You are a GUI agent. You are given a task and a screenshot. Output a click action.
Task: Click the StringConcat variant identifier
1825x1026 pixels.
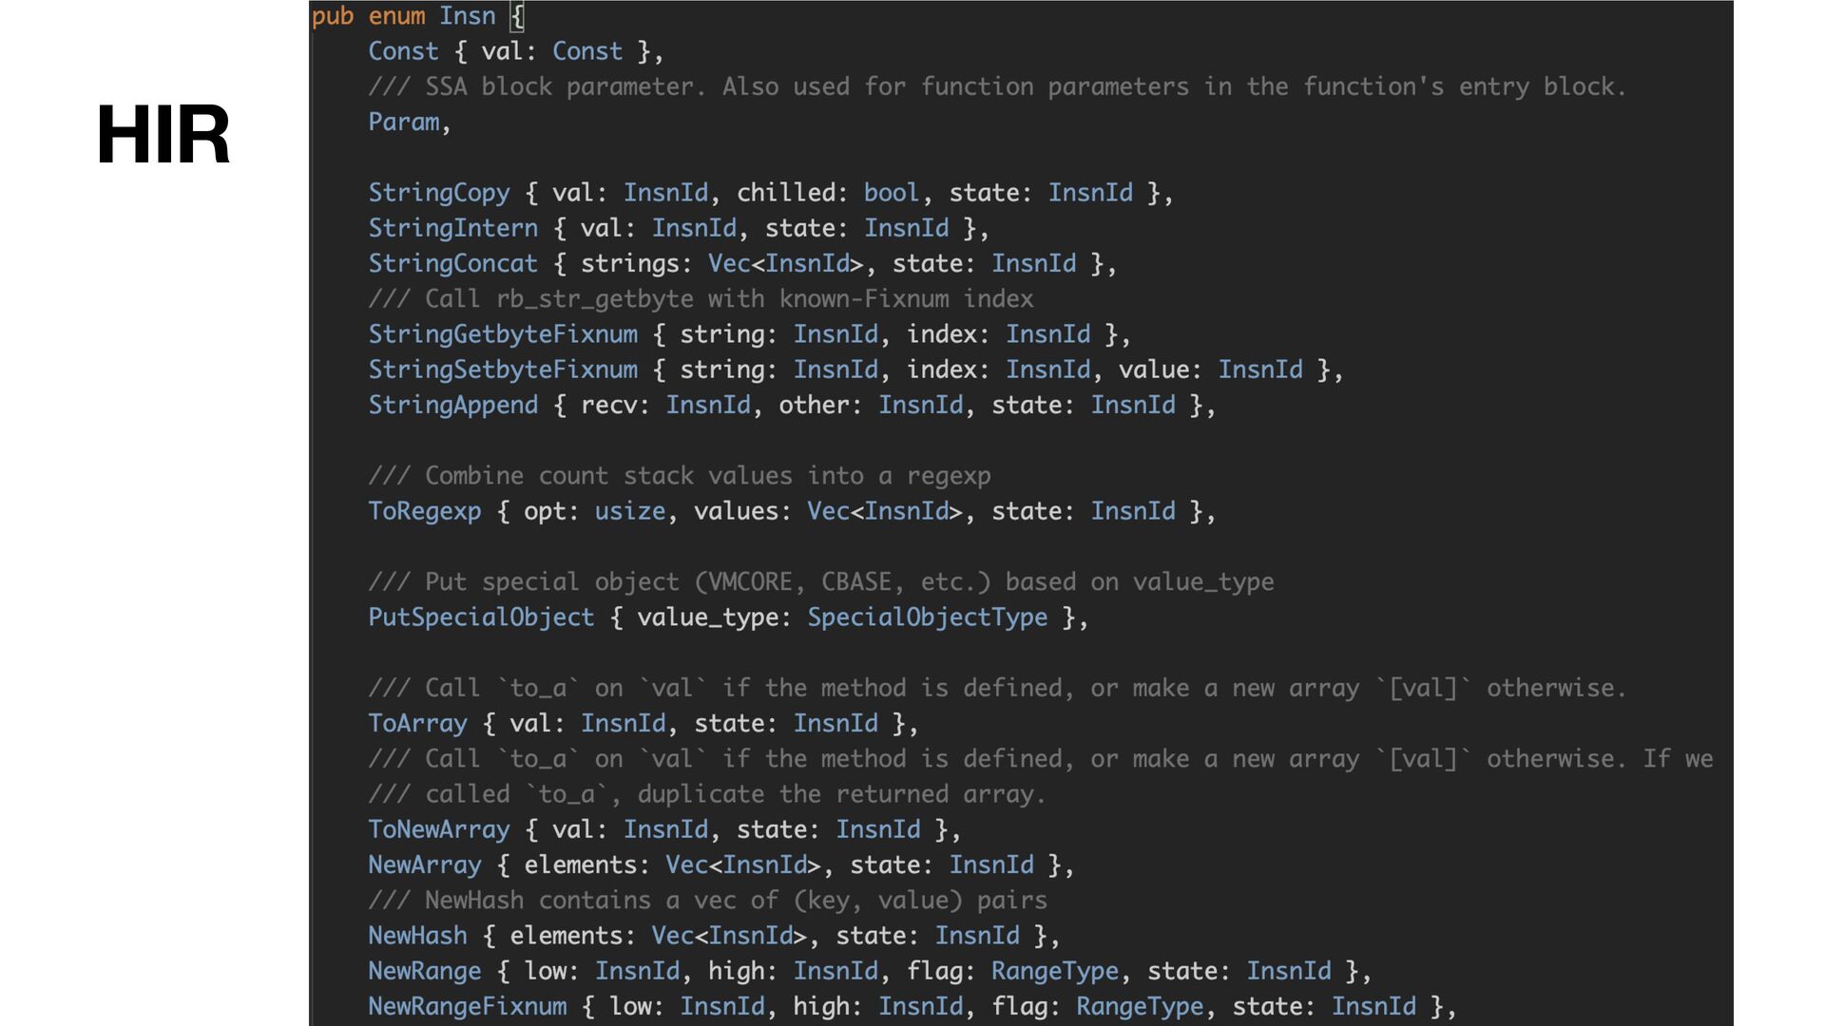452,263
